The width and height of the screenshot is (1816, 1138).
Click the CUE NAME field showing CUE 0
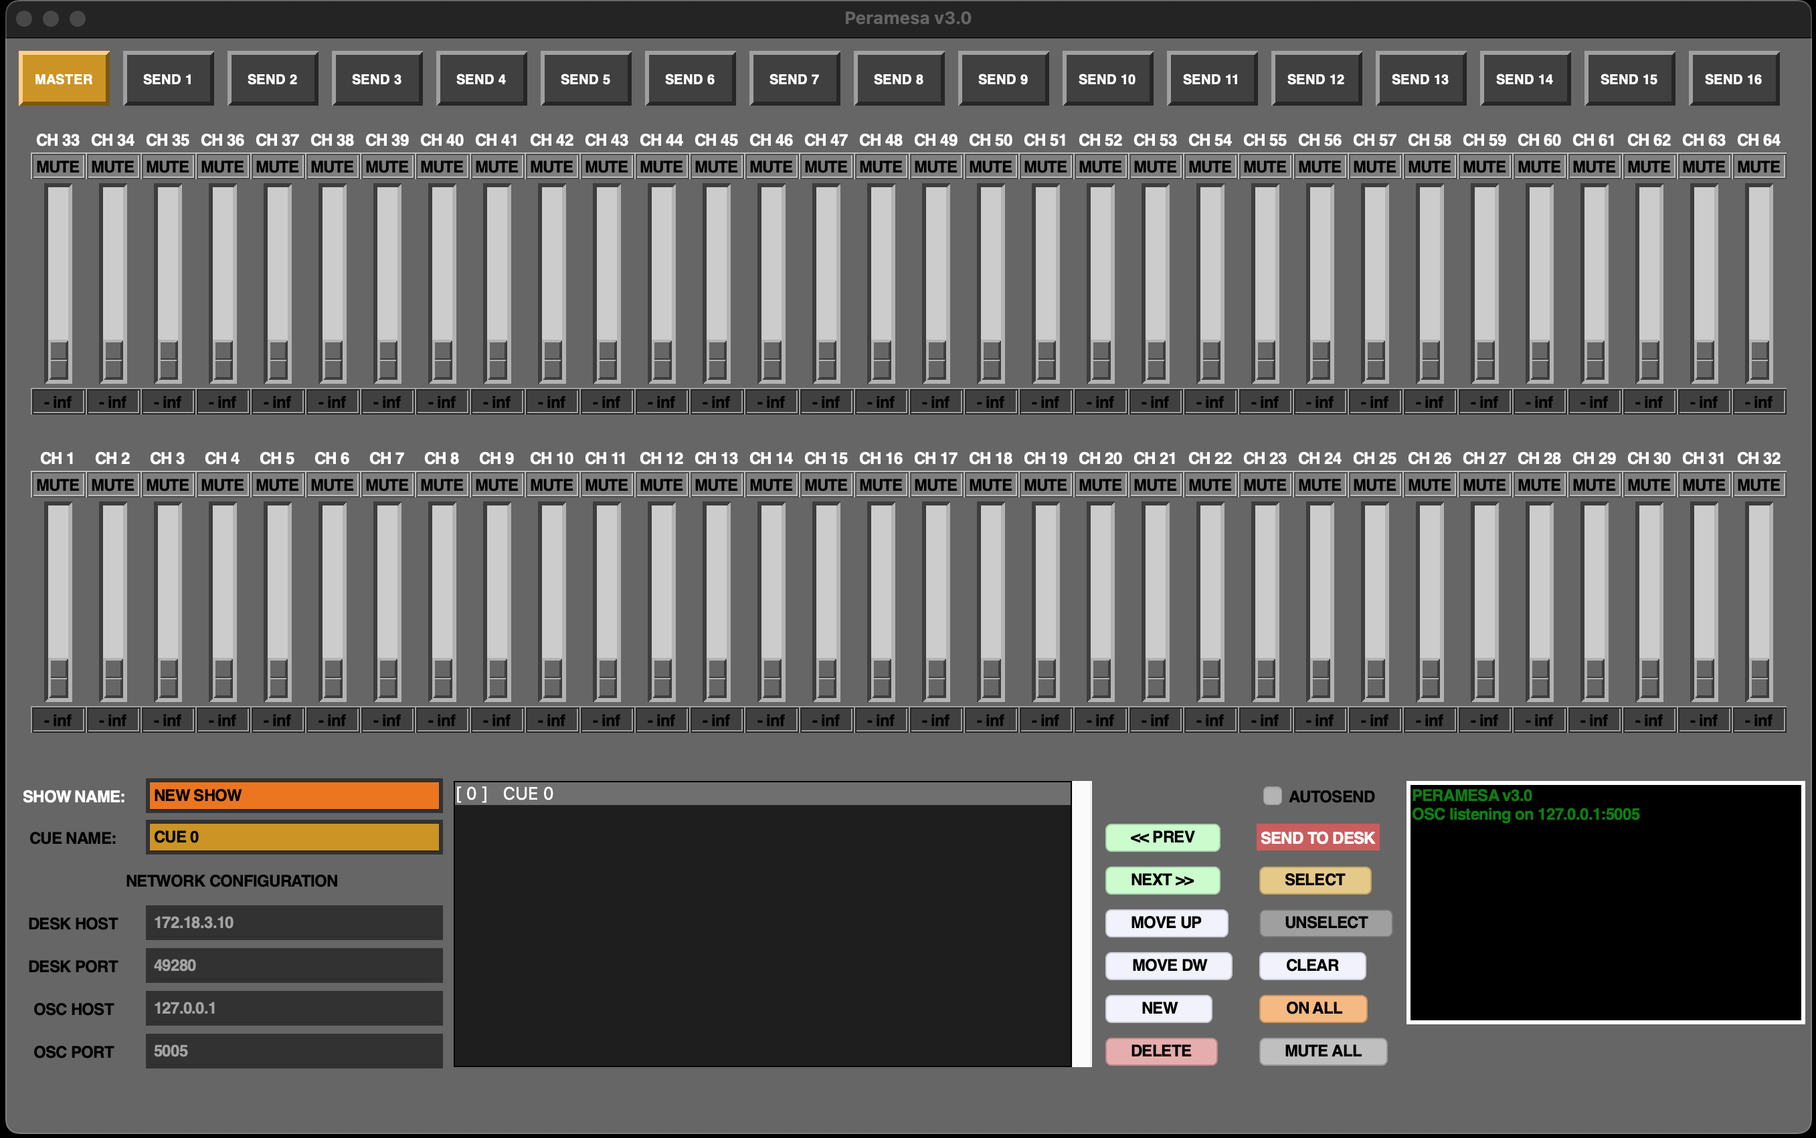coord(294,837)
